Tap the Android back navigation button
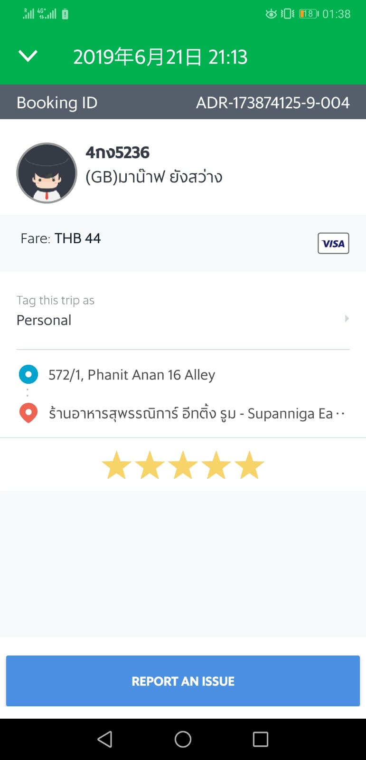 (x=105, y=739)
